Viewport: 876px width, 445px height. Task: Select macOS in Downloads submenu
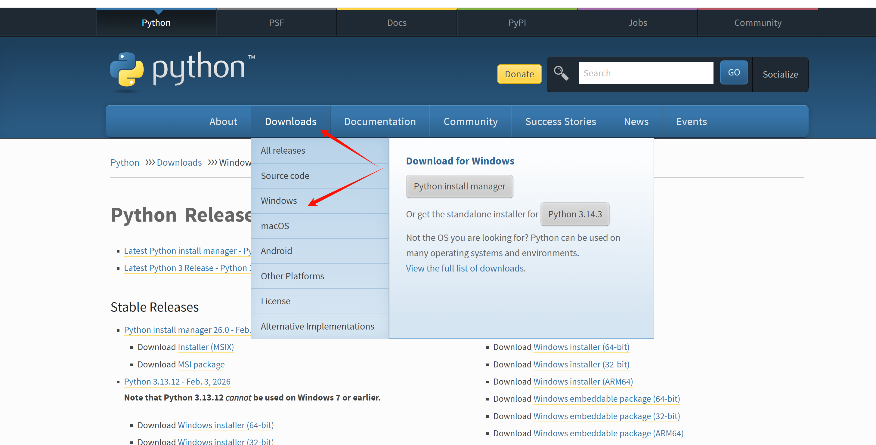click(275, 226)
